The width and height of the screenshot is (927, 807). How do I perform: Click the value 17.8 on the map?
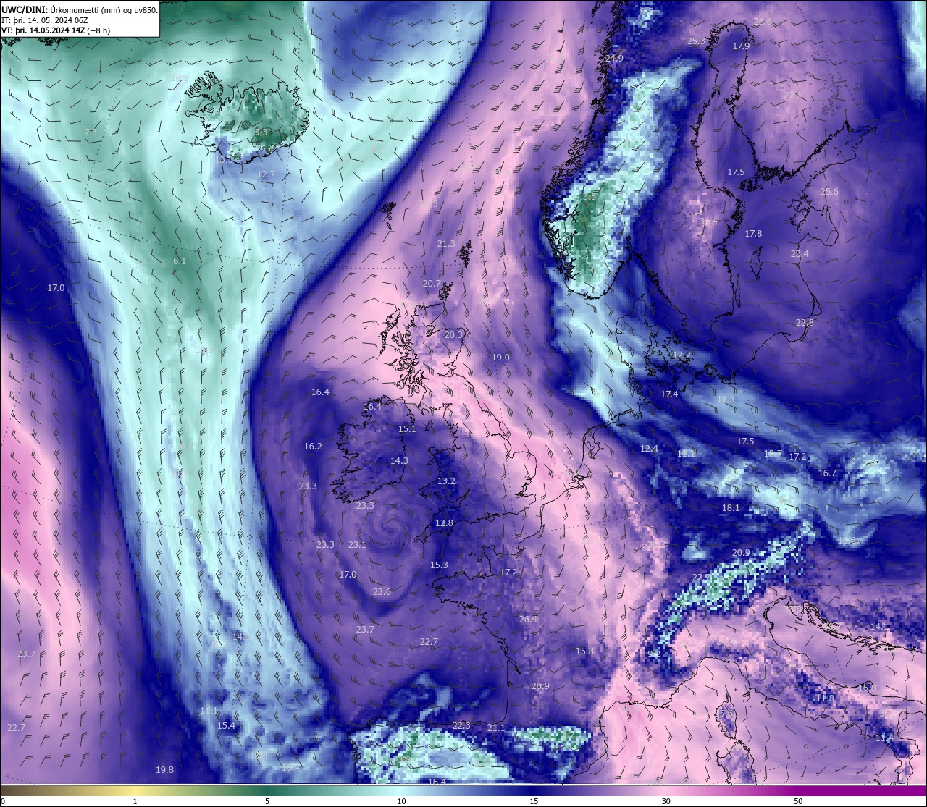[753, 234]
